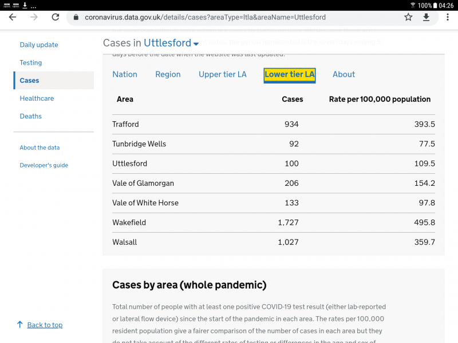The image size is (458, 343).
Task: Reload the coronavirus data page
Action: pos(55,18)
